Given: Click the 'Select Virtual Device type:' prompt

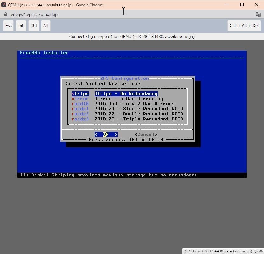Looking at the screenshot, I should 104,84.
